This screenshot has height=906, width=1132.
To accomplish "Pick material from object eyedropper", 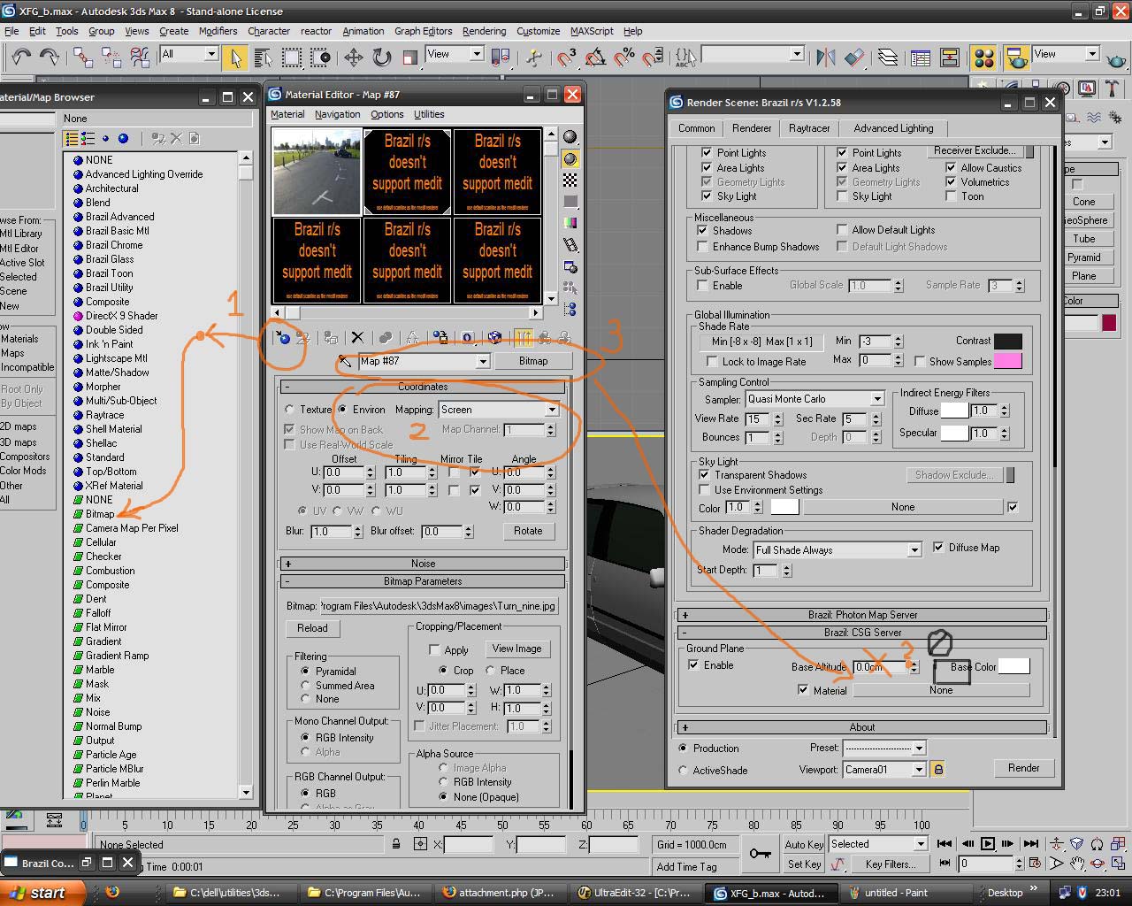I will (345, 361).
